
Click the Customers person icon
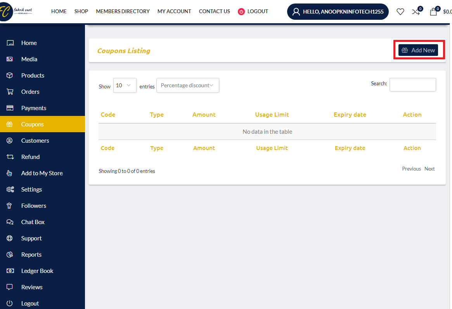click(10, 140)
